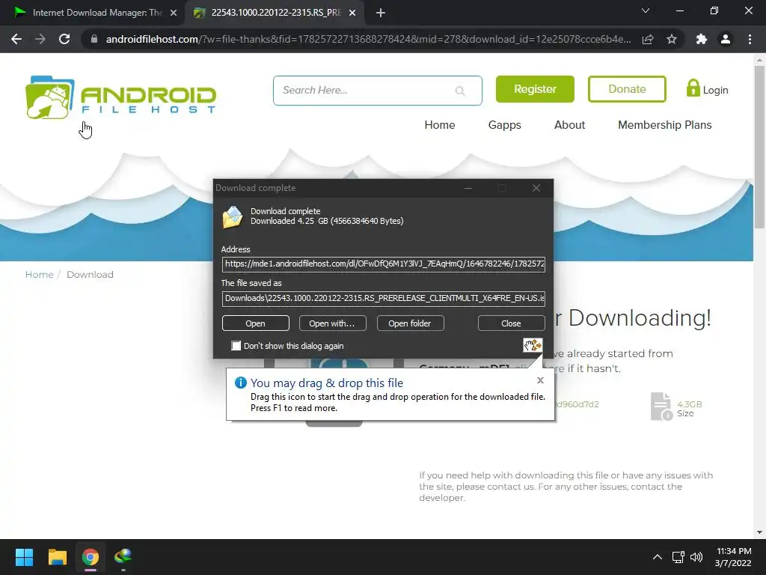Click the Donate button

[627, 89]
